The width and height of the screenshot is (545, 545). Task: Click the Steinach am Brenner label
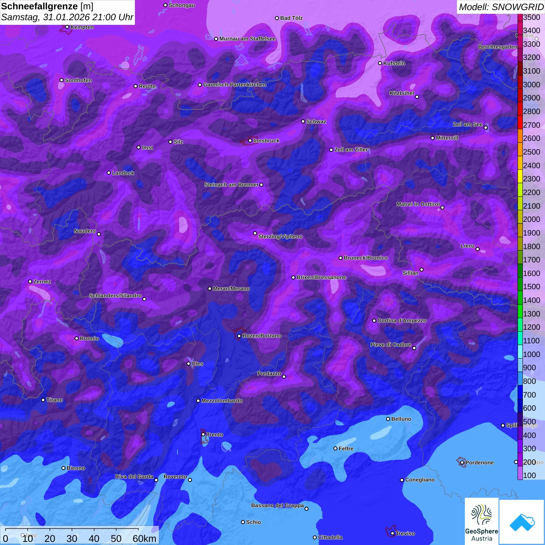click(x=231, y=185)
